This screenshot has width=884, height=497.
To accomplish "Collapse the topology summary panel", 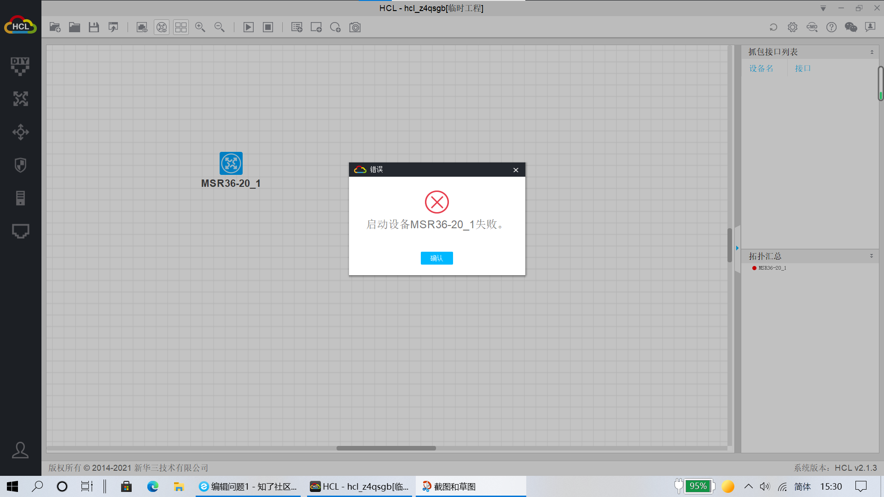I will click(x=871, y=256).
